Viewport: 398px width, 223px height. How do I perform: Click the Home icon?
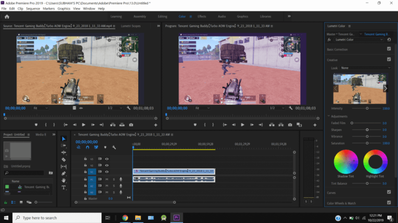(x=7, y=17)
